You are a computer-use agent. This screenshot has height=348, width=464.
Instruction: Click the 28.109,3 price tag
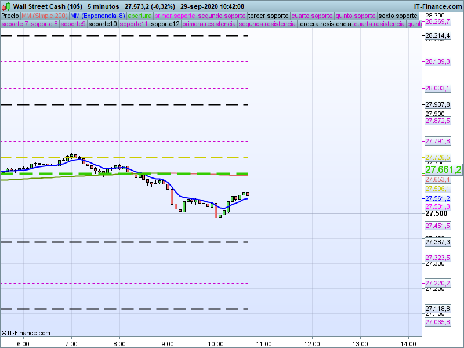(x=437, y=61)
